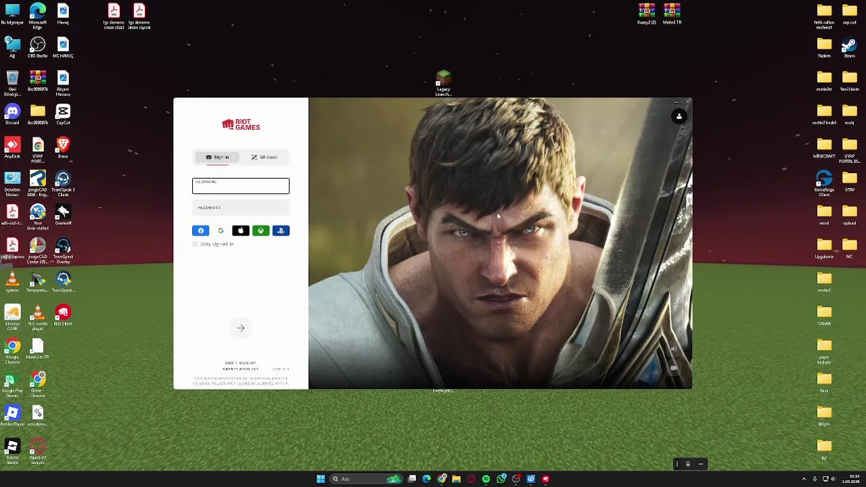Image resolution: width=866 pixels, height=487 pixels.
Task: Sign in with the Apple button
Action: point(241,231)
